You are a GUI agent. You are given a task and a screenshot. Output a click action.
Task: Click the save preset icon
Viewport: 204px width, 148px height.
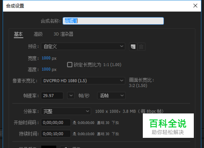pyautogui.click(x=133, y=47)
